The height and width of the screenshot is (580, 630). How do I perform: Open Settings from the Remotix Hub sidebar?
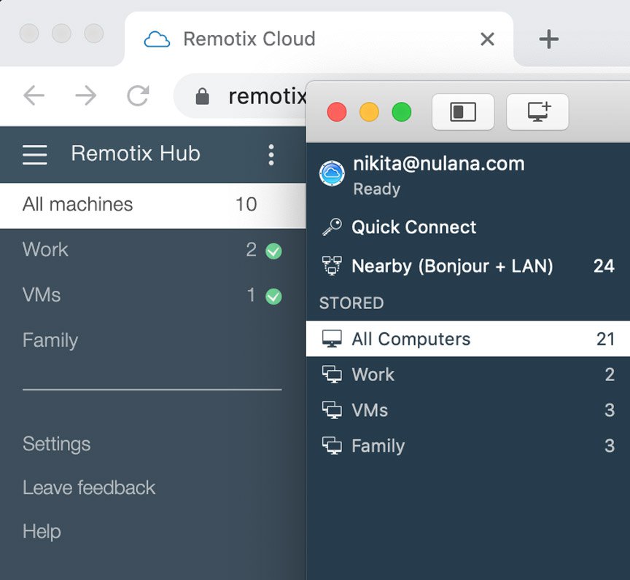56,444
